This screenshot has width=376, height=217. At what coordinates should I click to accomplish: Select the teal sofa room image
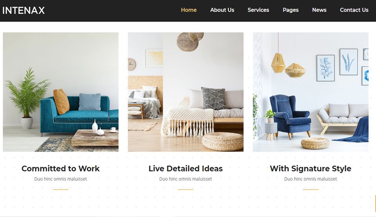pos(61,92)
